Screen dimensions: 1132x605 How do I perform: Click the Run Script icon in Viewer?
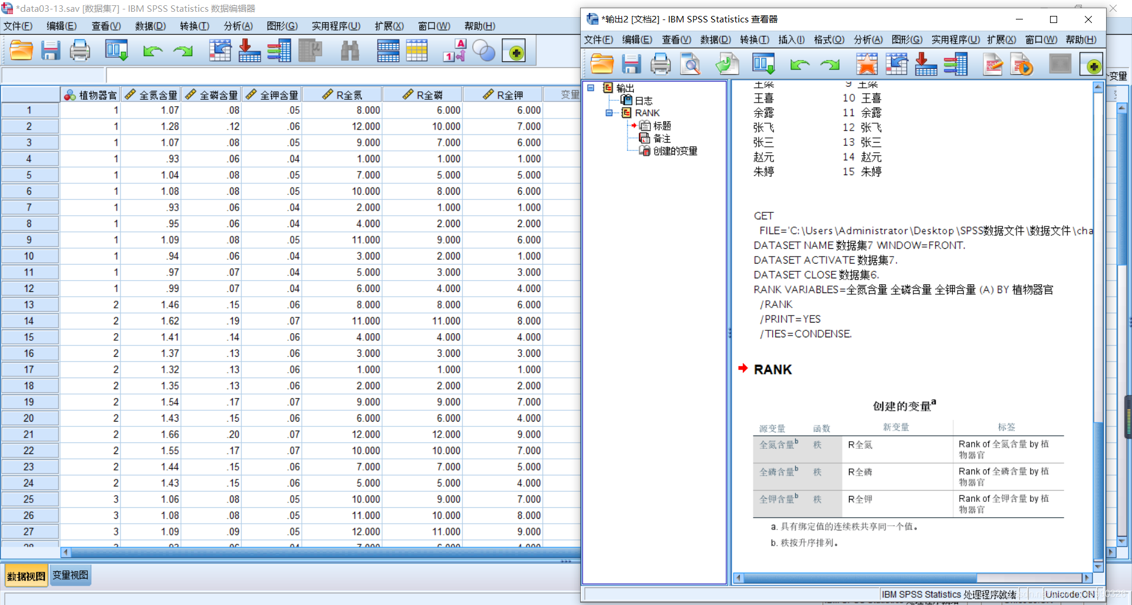click(1022, 64)
